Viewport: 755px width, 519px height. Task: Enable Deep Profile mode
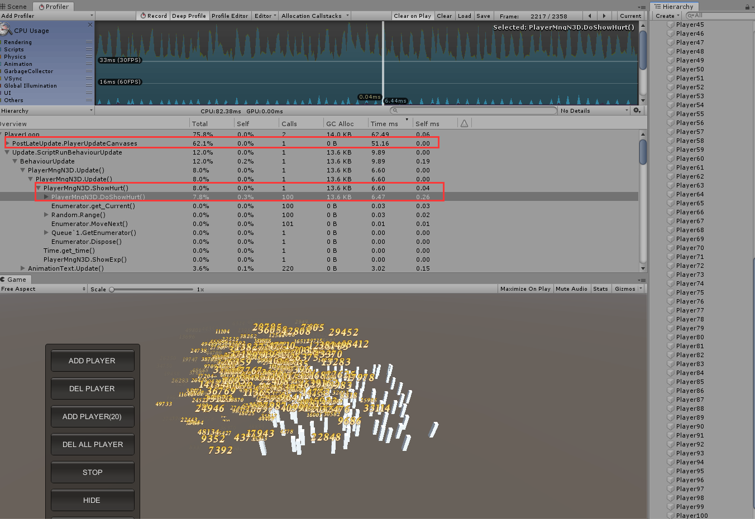point(189,16)
